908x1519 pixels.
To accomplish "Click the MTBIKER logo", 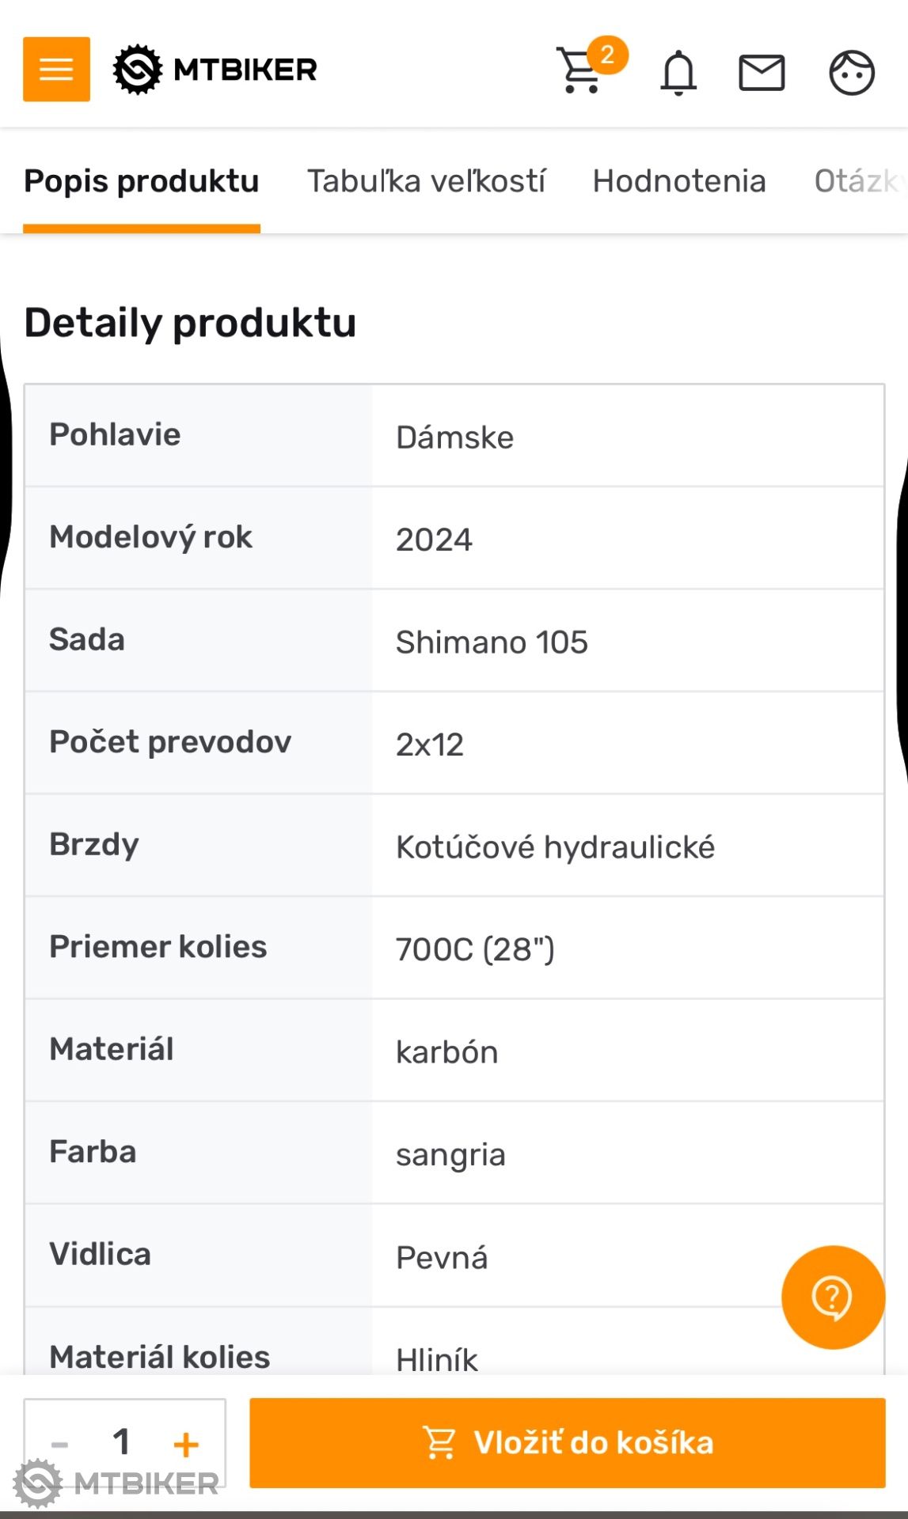I will pos(215,70).
